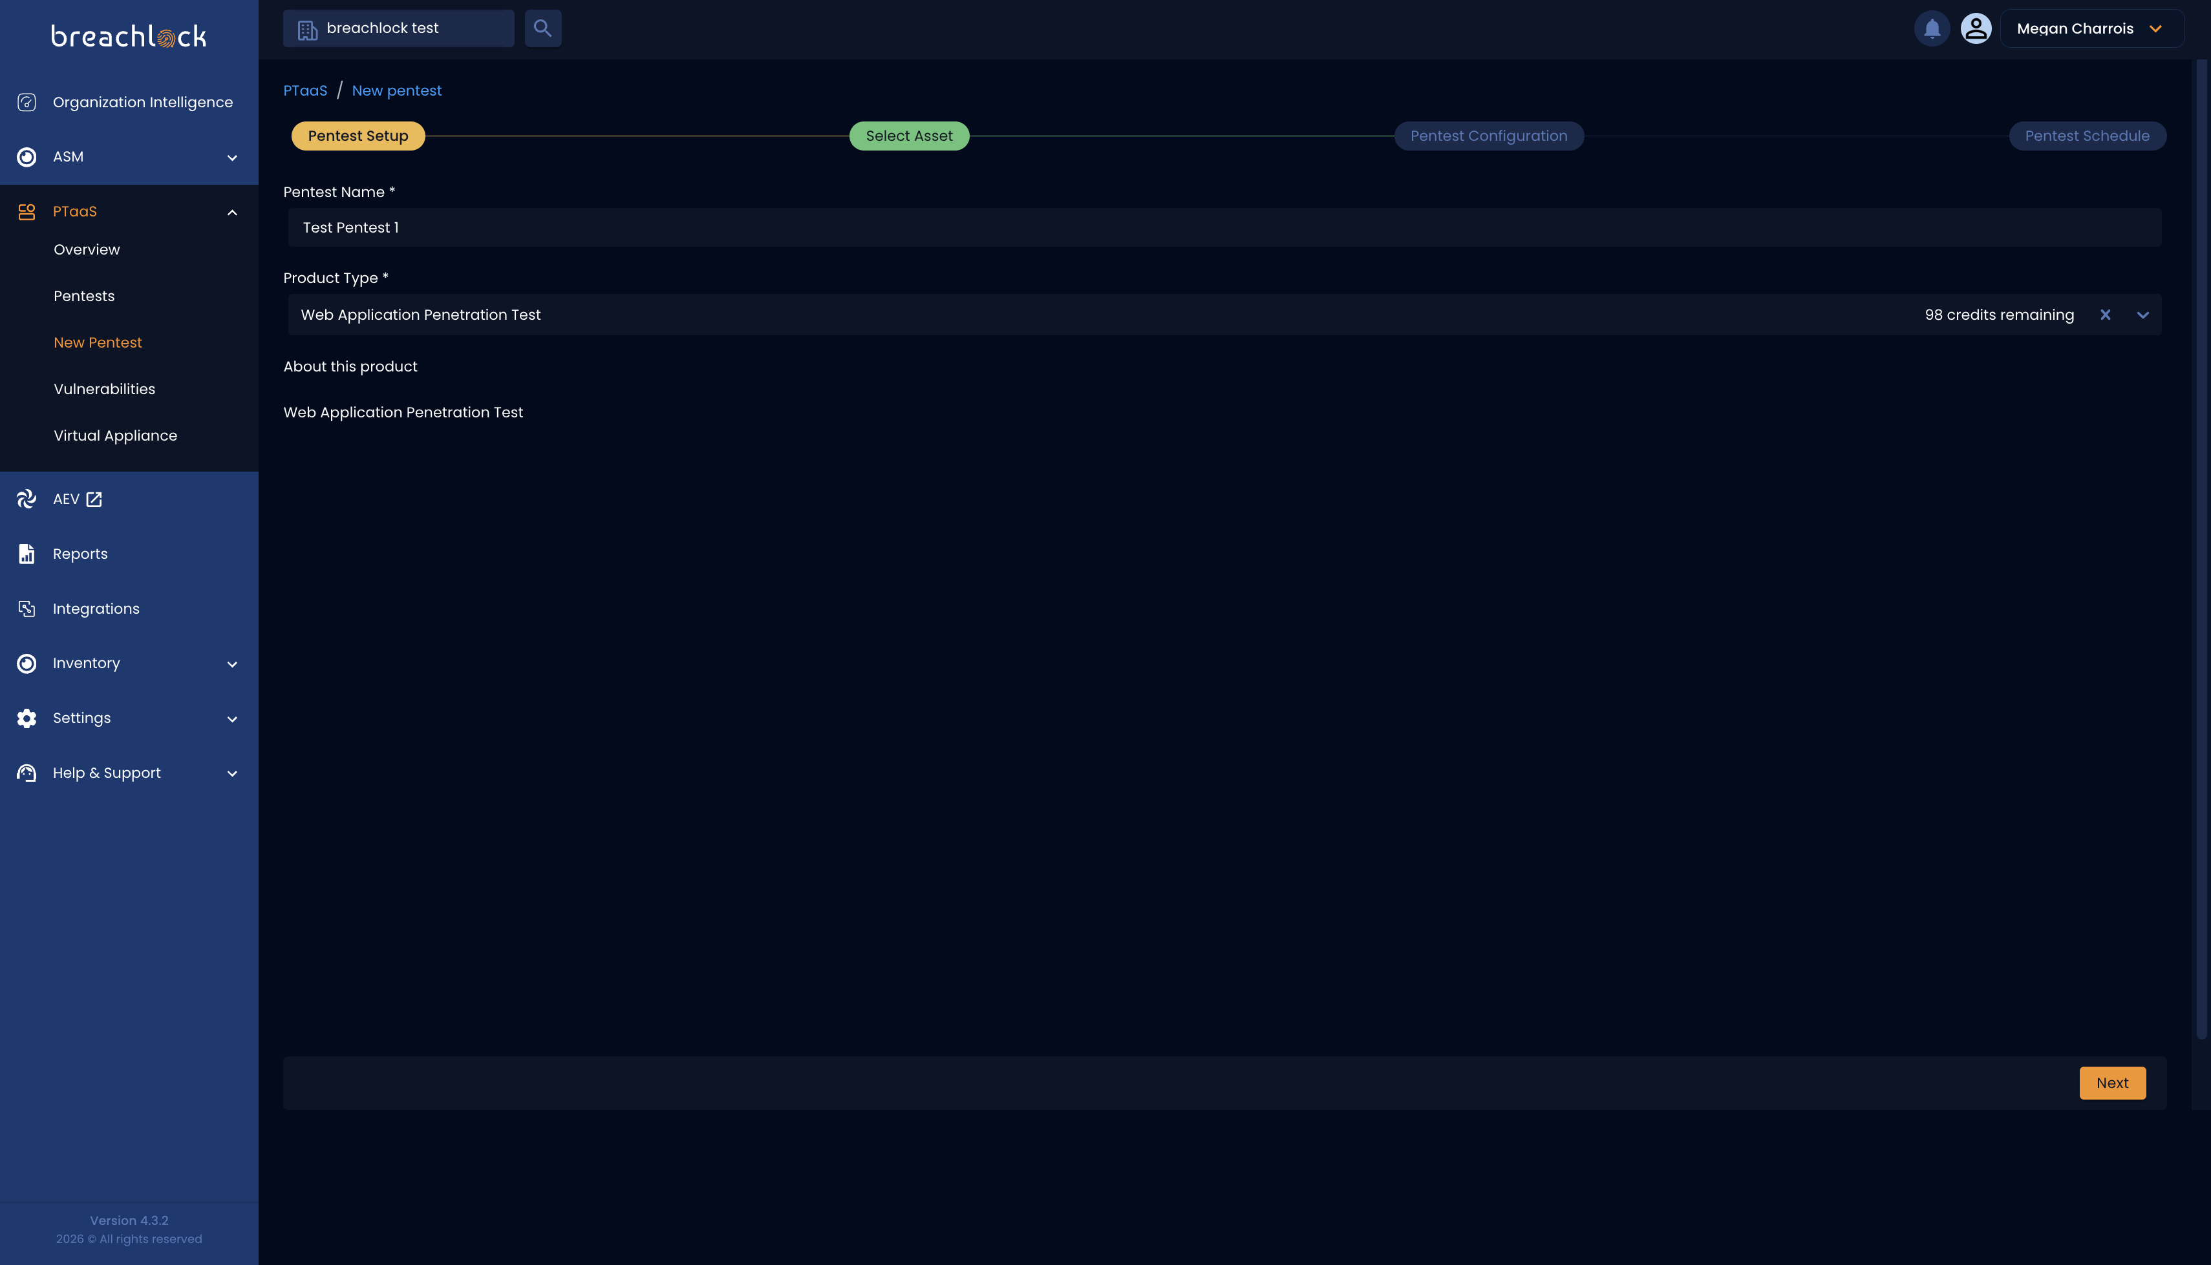Click the user avatar icon
Screen dimensions: 2211x1265
[x=1976, y=28]
